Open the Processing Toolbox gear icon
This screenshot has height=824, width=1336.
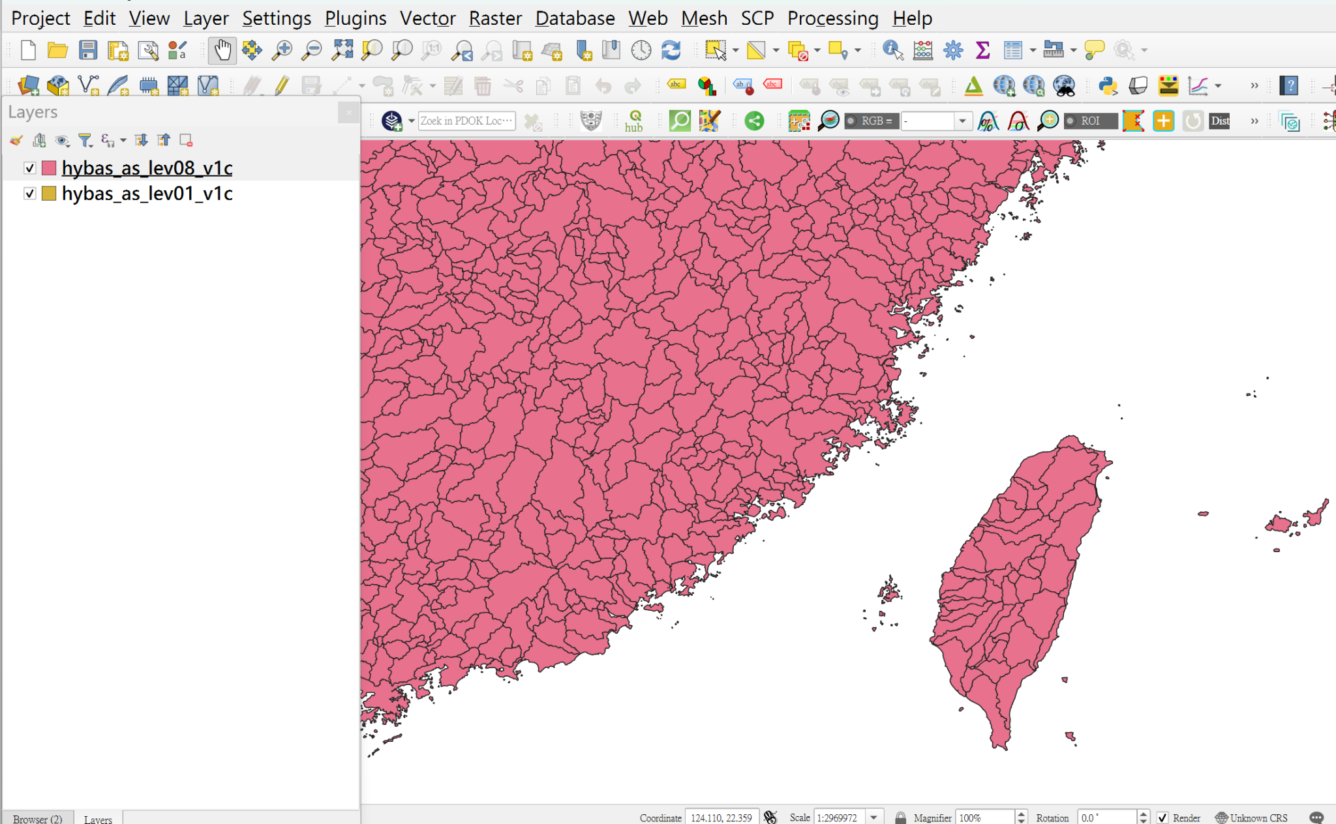(x=953, y=50)
